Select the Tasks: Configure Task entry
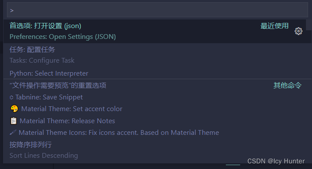The image size is (312, 169). [x=42, y=61]
